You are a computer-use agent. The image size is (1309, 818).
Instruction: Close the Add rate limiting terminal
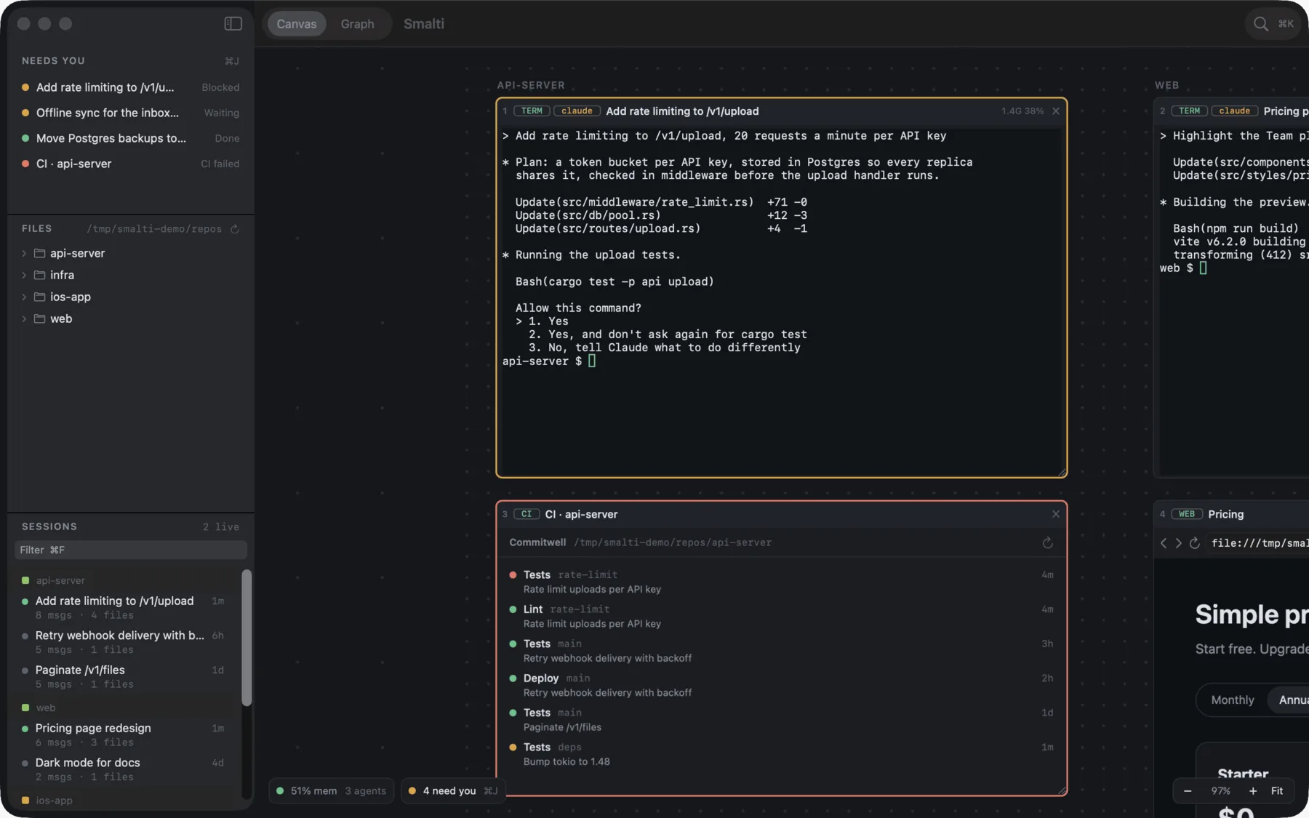[1056, 111]
